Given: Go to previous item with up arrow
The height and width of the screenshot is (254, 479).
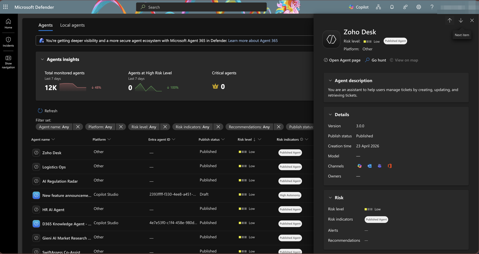Looking at the screenshot, I should pyautogui.click(x=450, y=20).
